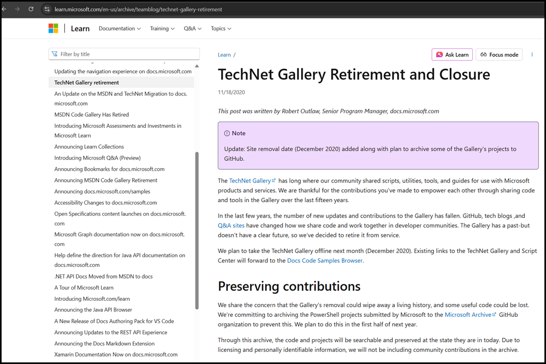The height and width of the screenshot is (364, 546).
Task: Open the Q&A dropdown menu
Action: 192,29
